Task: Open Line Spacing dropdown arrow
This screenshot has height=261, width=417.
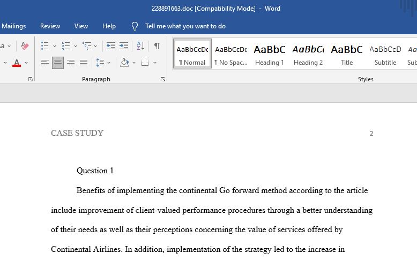Action: (x=109, y=63)
